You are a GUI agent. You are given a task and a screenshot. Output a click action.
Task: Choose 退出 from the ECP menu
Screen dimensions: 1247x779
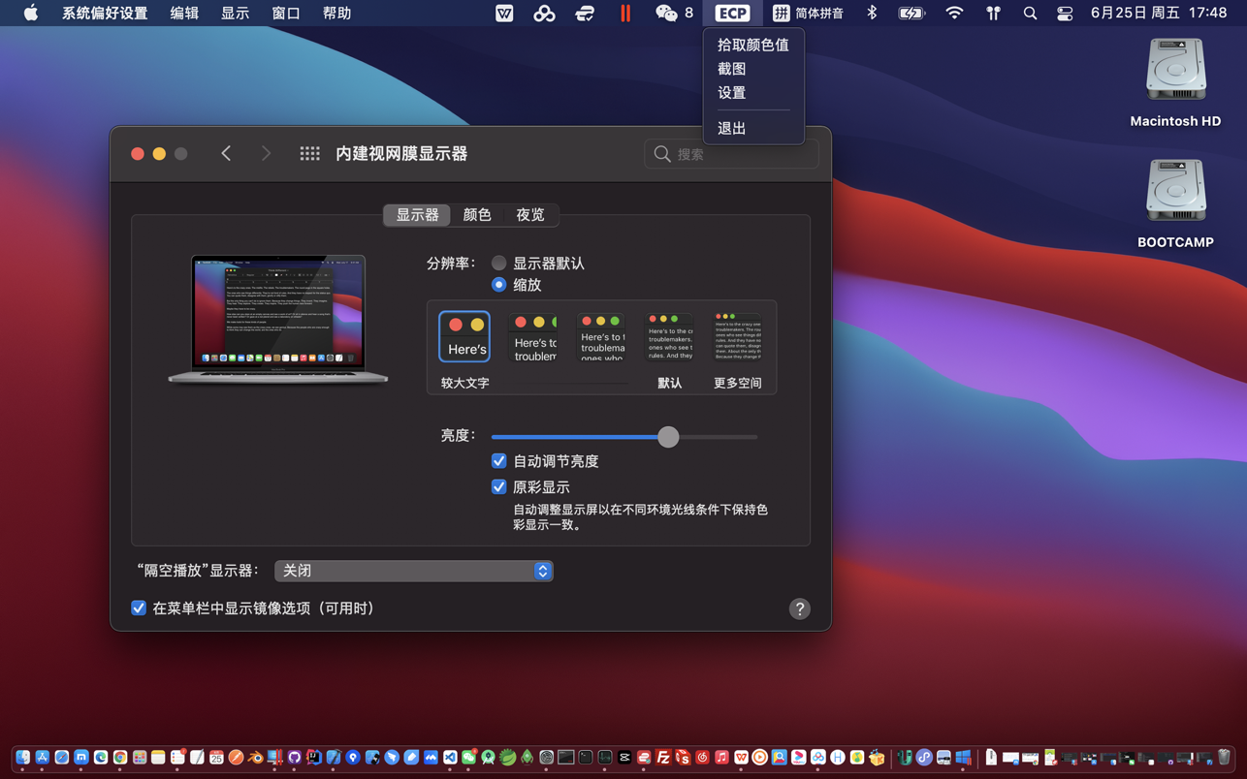coord(753,128)
